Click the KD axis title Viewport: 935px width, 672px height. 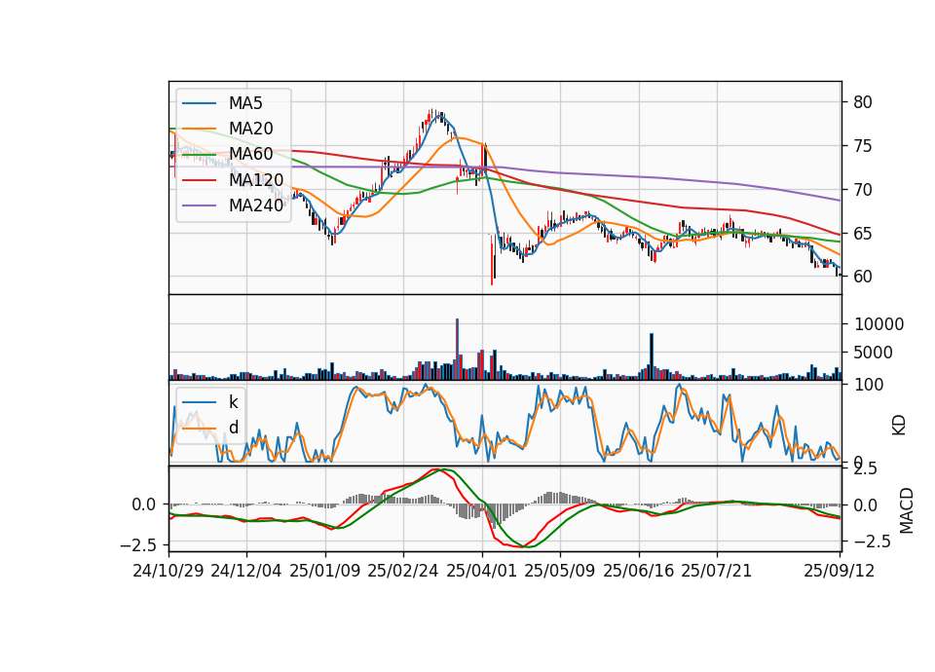click(x=899, y=426)
